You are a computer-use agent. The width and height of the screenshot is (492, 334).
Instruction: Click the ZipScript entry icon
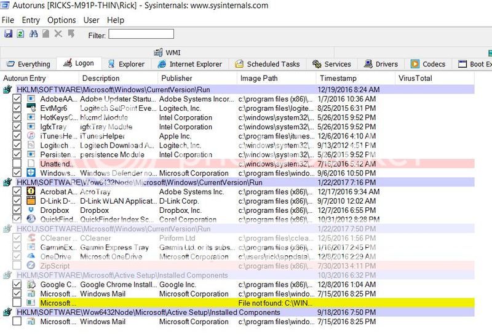pyautogui.click(x=31, y=266)
